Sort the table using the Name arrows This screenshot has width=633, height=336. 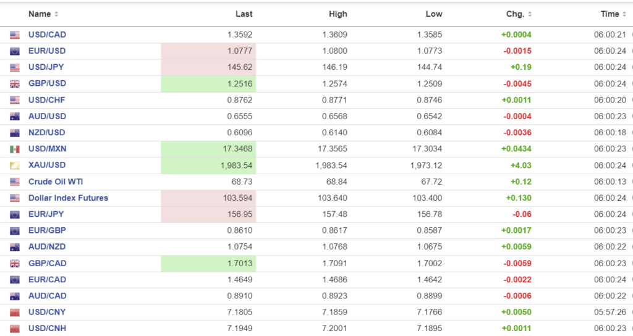56,14
